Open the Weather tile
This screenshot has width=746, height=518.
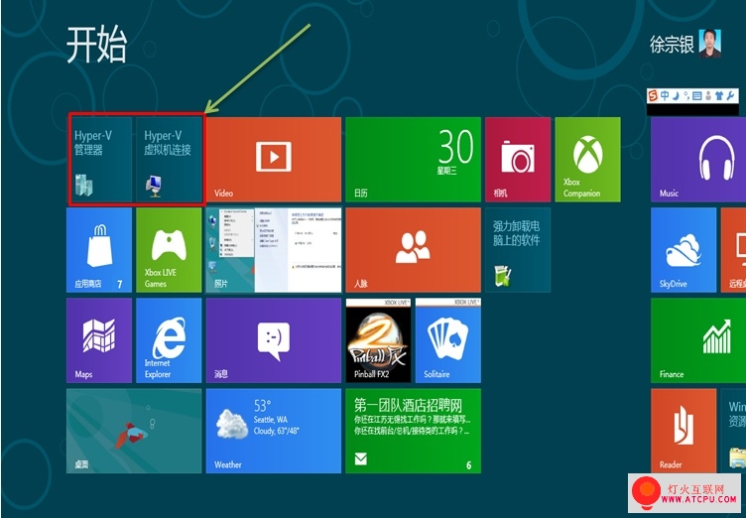click(x=274, y=431)
